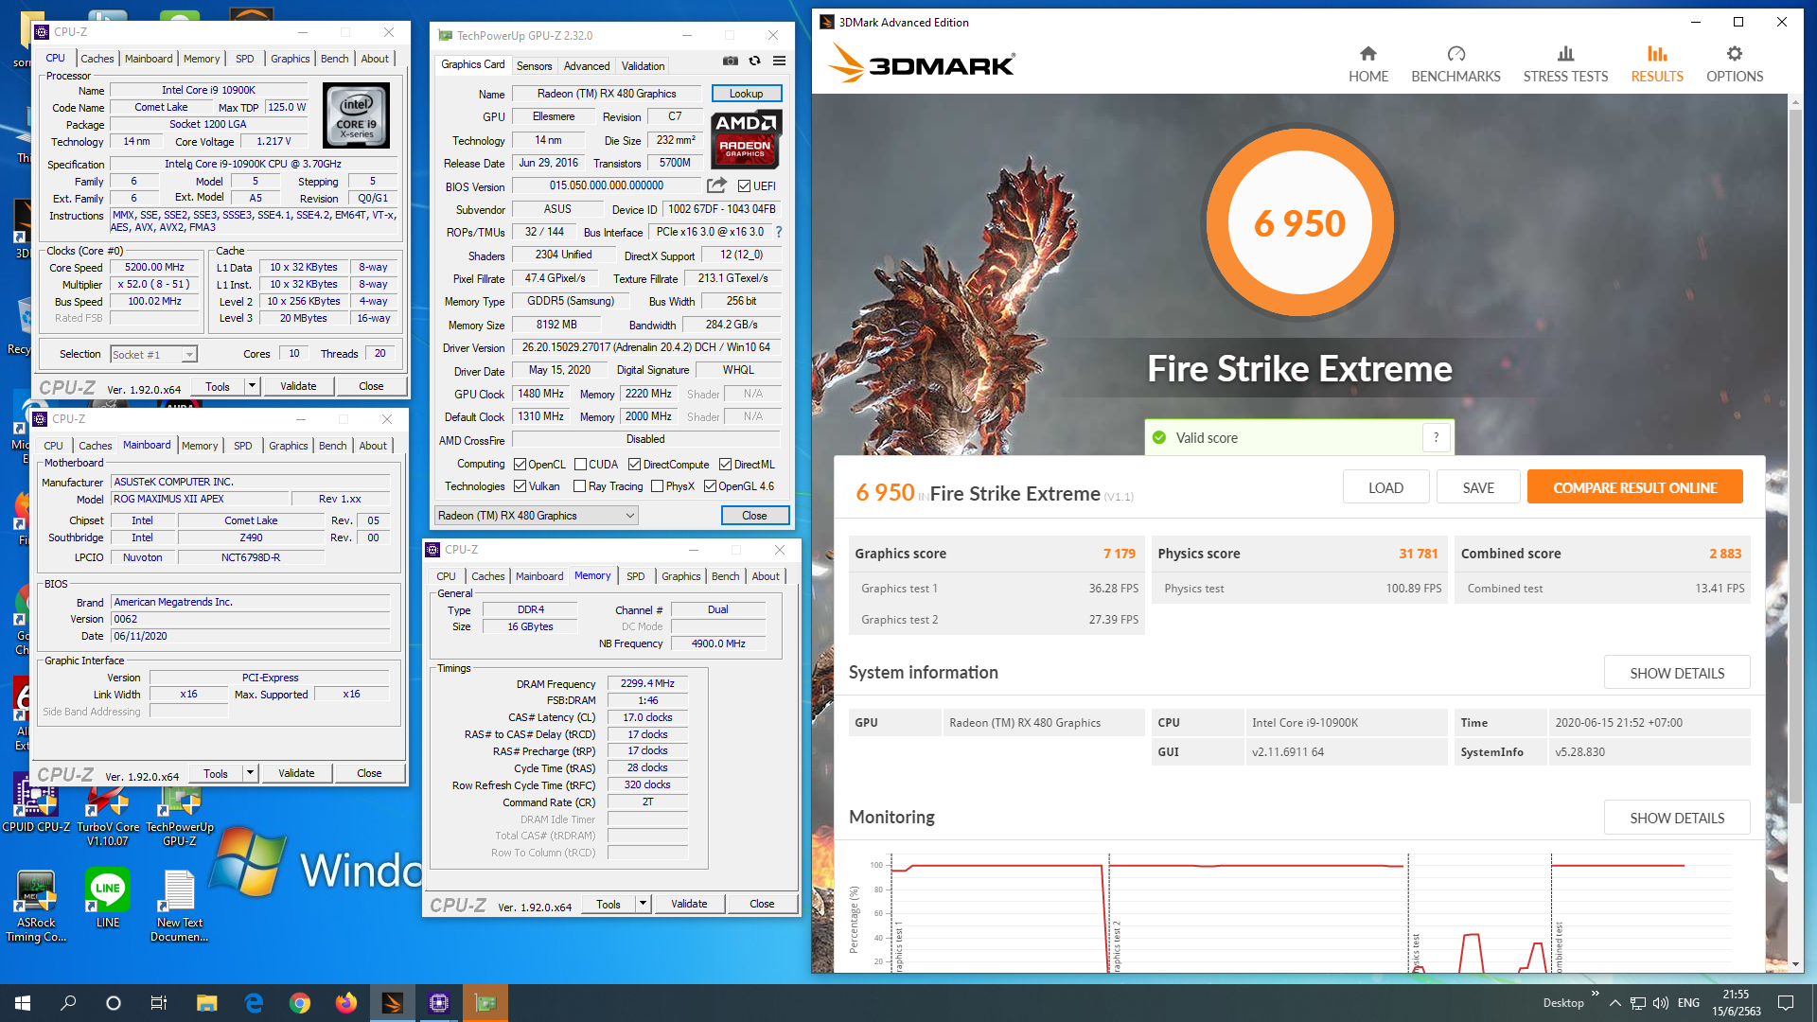Show hidden system tray icons

coord(1614,1003)
